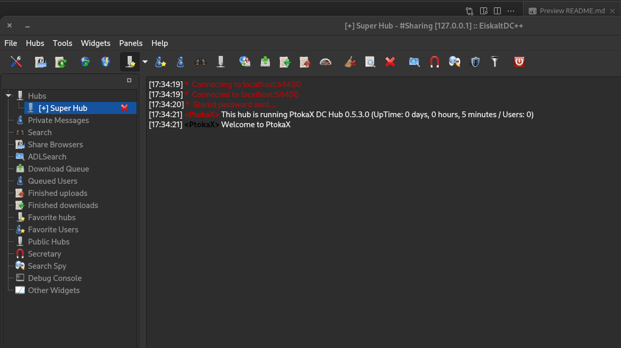The height and width of the screenshot is (348, 621).
Task: Open the Hubs menu
Action: tap(35, 43)
